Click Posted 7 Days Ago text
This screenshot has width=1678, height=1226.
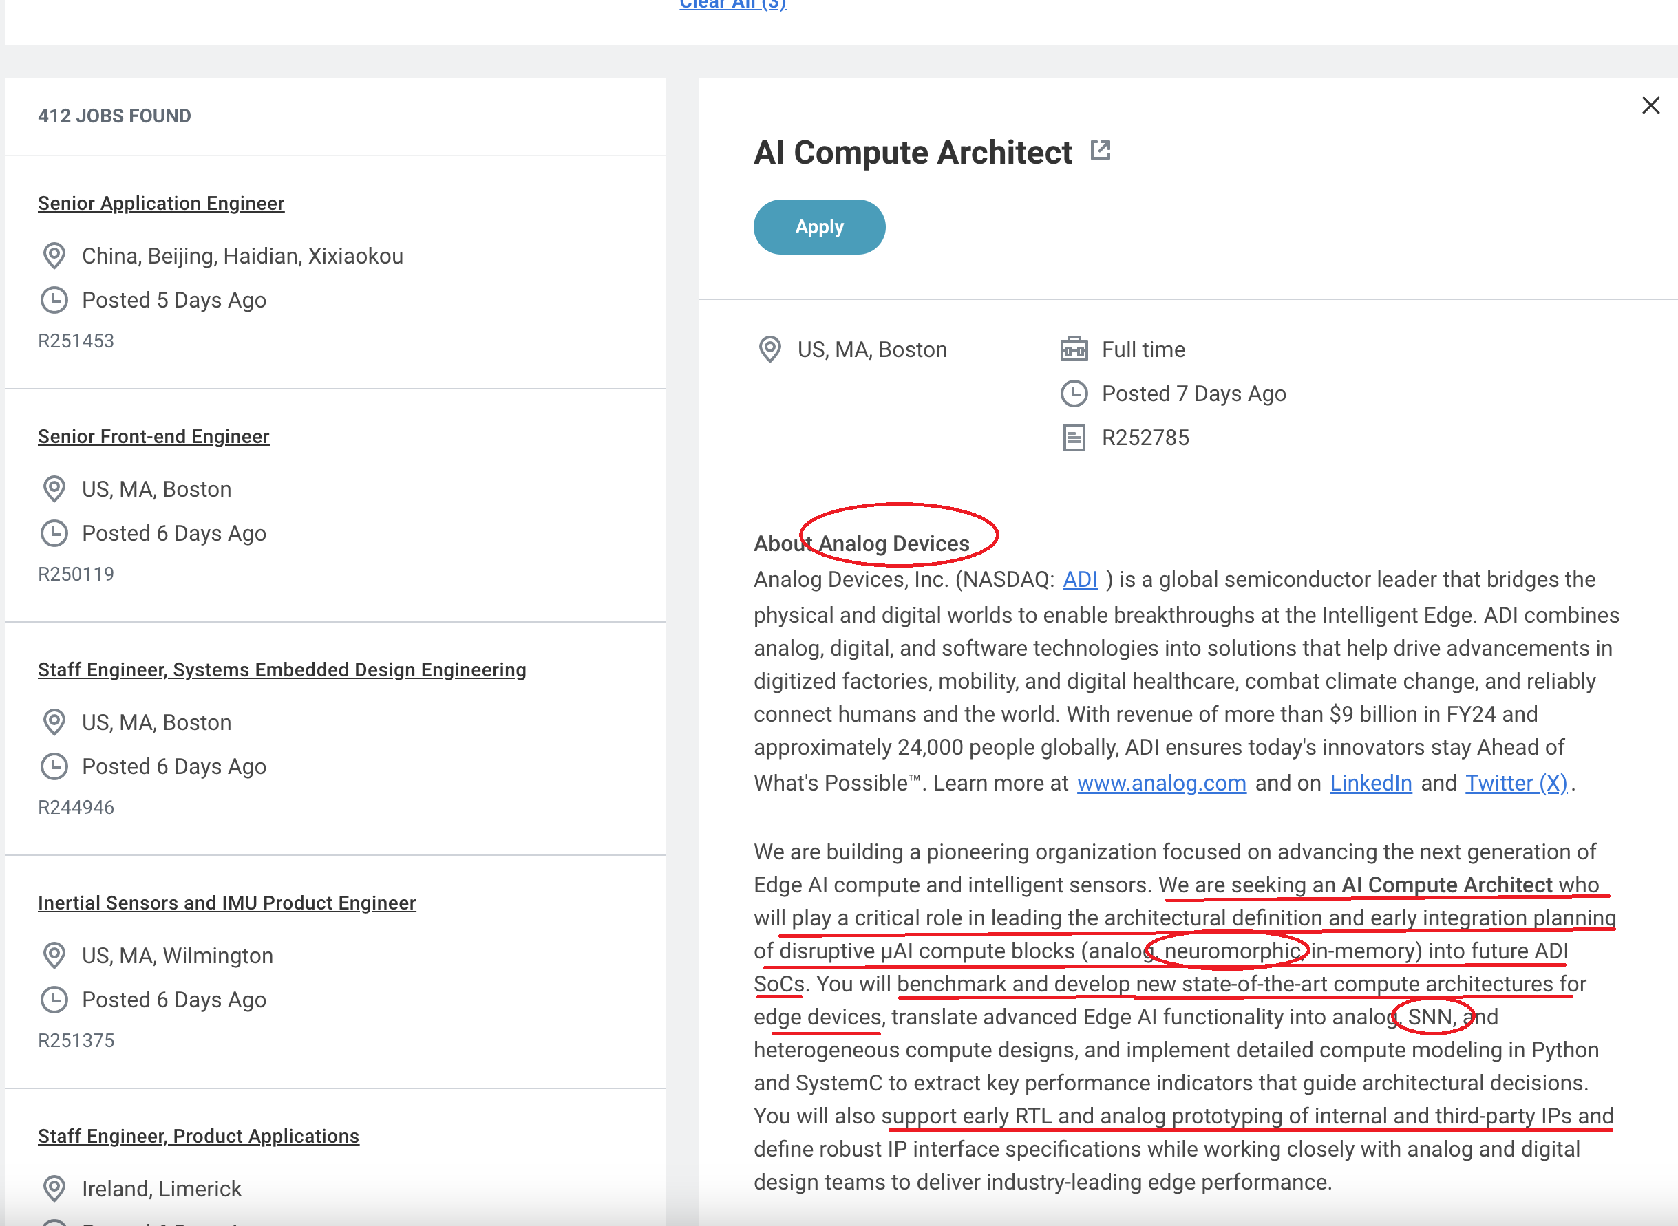pos(1194,394)
